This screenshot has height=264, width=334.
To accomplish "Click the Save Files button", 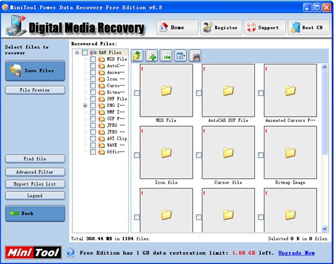I will pyautogui.click(x=35, y=71).
